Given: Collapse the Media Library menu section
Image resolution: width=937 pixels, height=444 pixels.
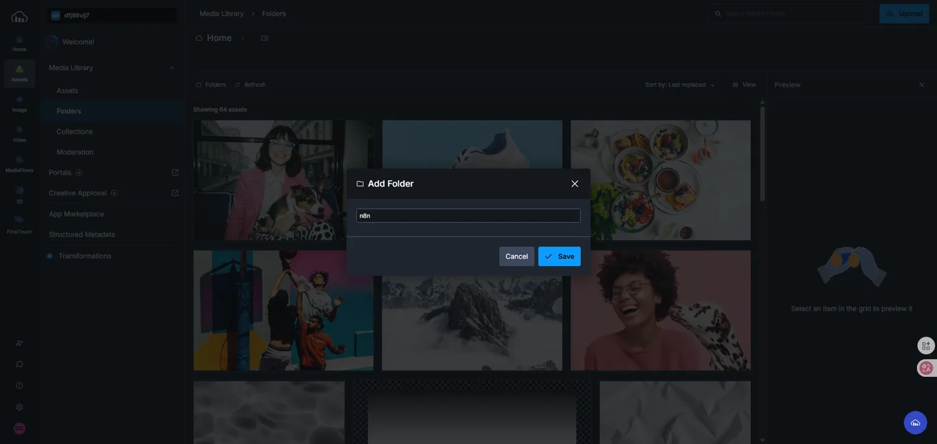Looking at the screenshot, I should [172, 68].
